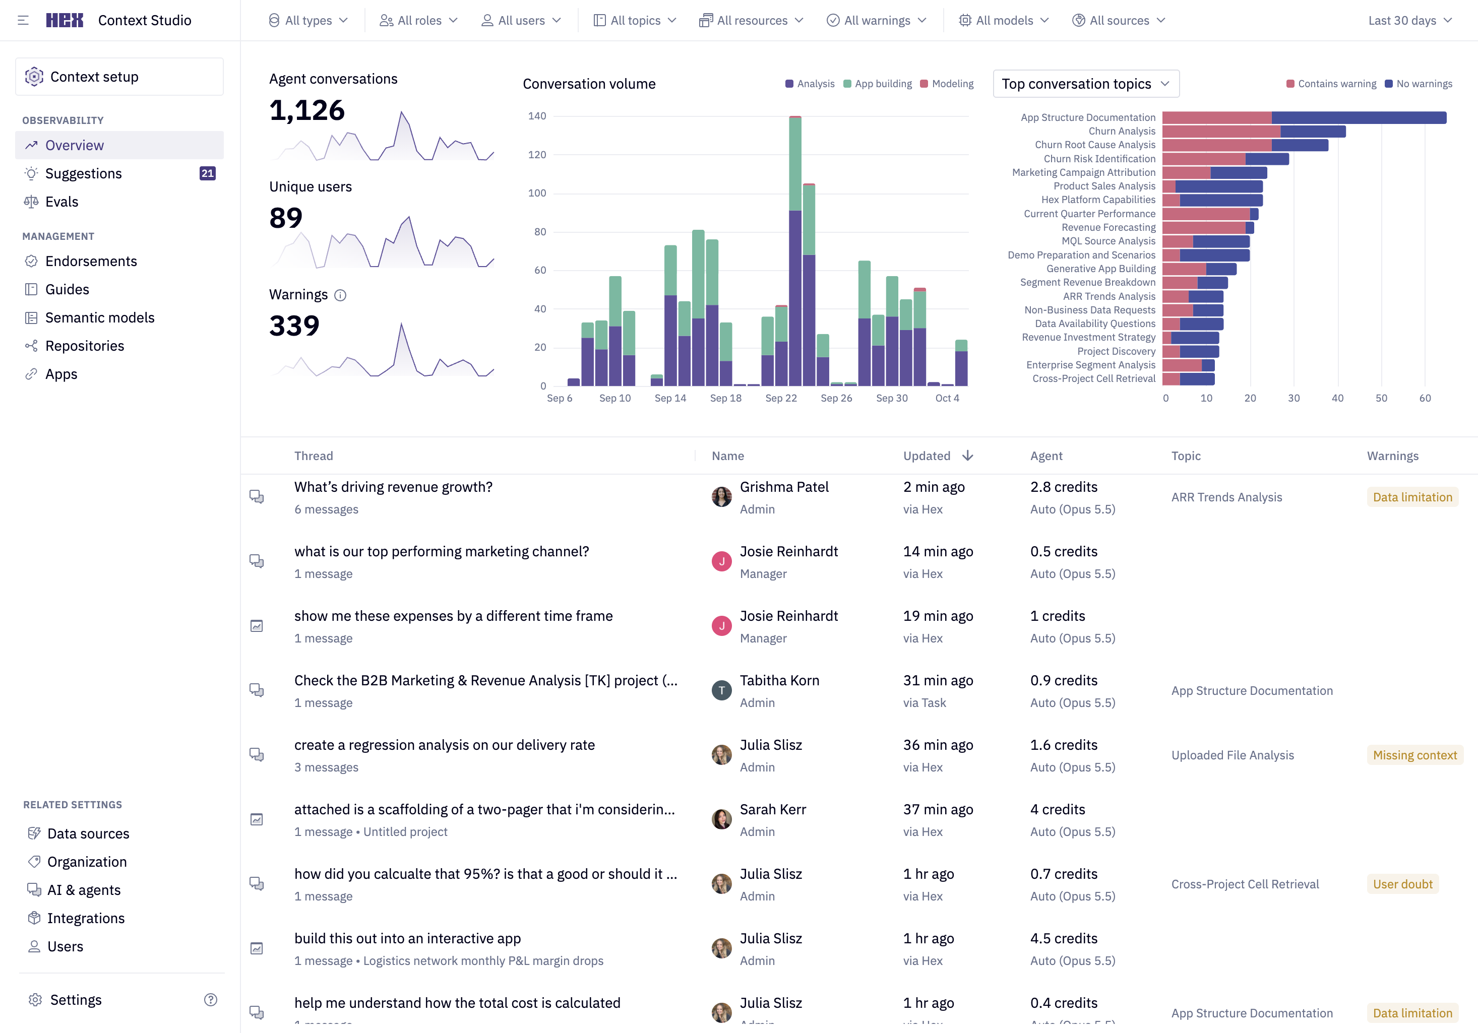Expand the All models dropdown
1478x1033 pixels.
tap(1004, 20)
